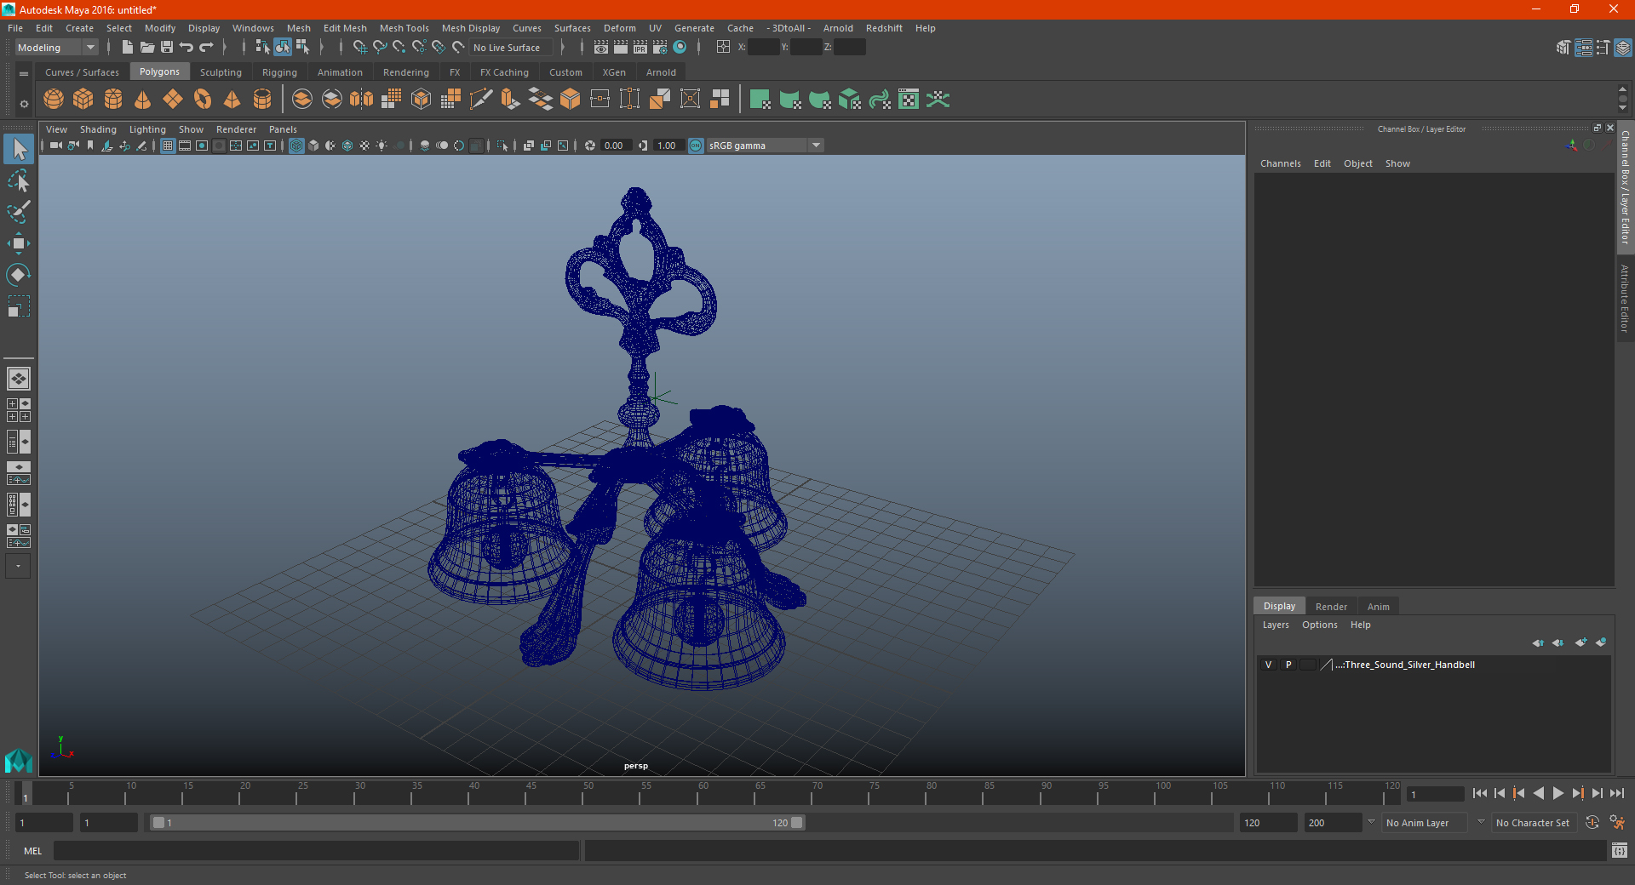
Task: Click the New Scene icon
Action: point(127,48)
